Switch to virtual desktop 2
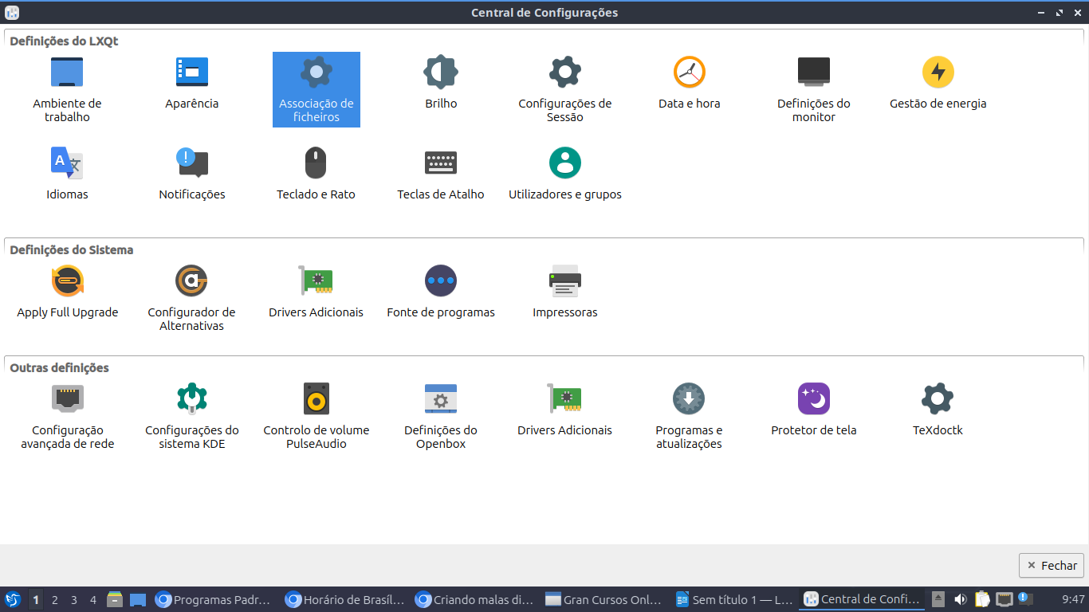The height and width of the screenshot is (612, 1089). click(x=55, y=599)
